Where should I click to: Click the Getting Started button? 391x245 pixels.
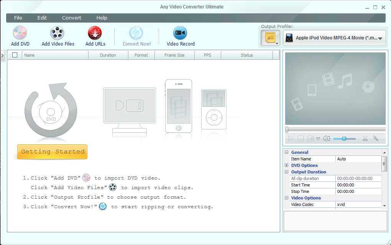coord(53,152)
